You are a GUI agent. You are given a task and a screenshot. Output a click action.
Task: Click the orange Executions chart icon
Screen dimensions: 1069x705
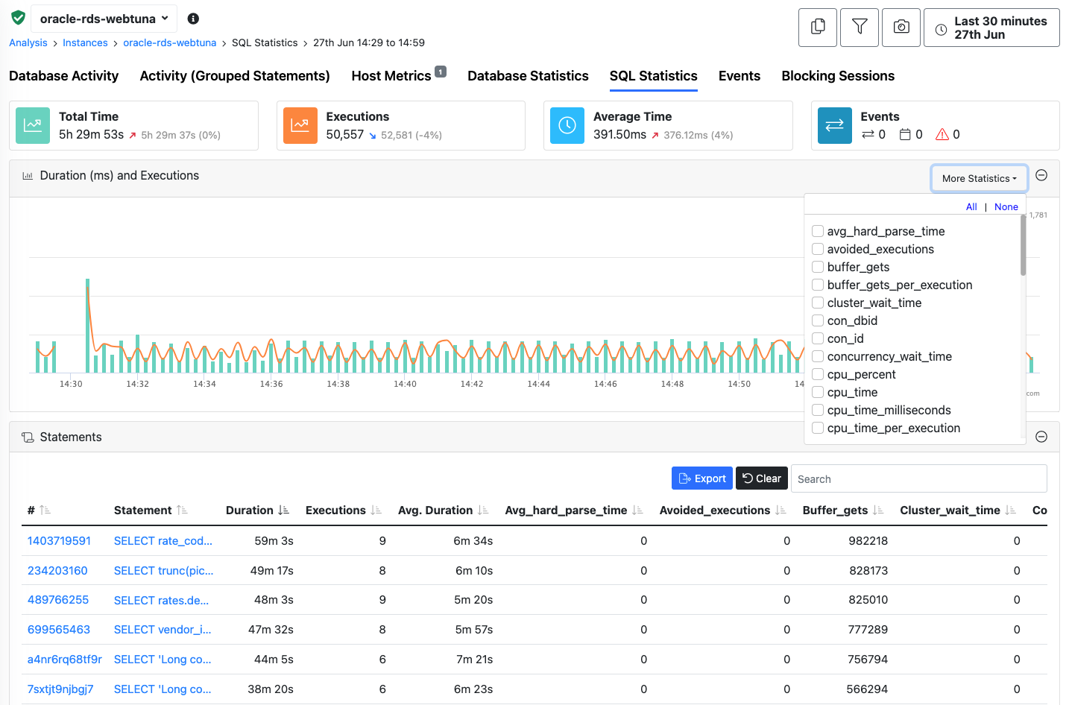pyautogui.click(x=300, y=125)
